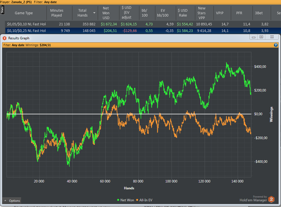Sort by bb/100 column header
The width and height of the screenshot is (281, 207).
coord(145,13)
